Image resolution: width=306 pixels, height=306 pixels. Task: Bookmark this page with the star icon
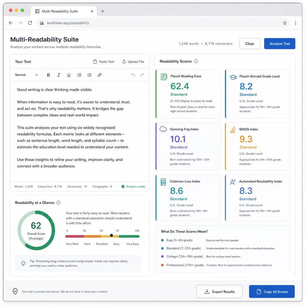point(285,23)
